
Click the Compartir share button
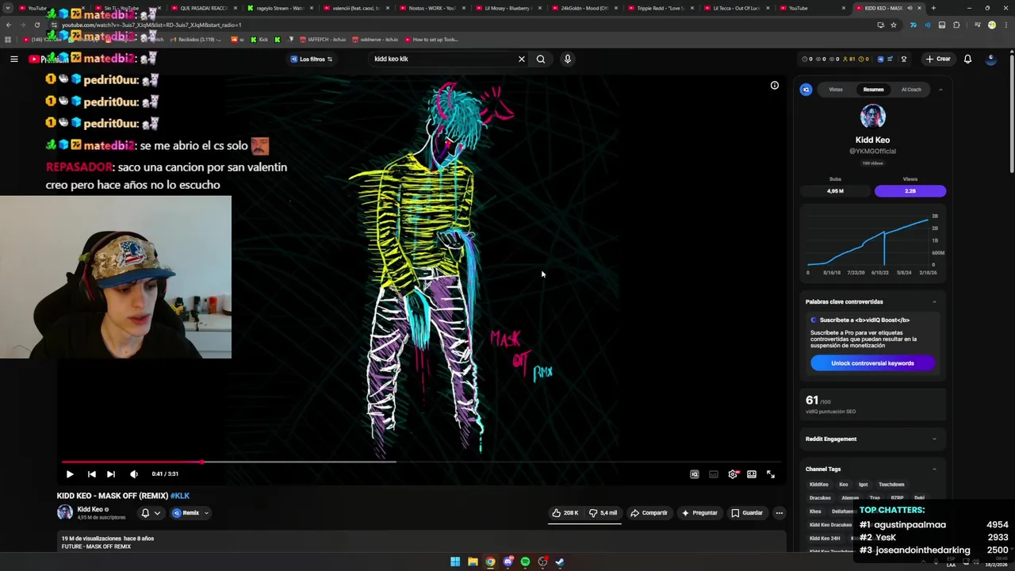(x=649, y=513)
